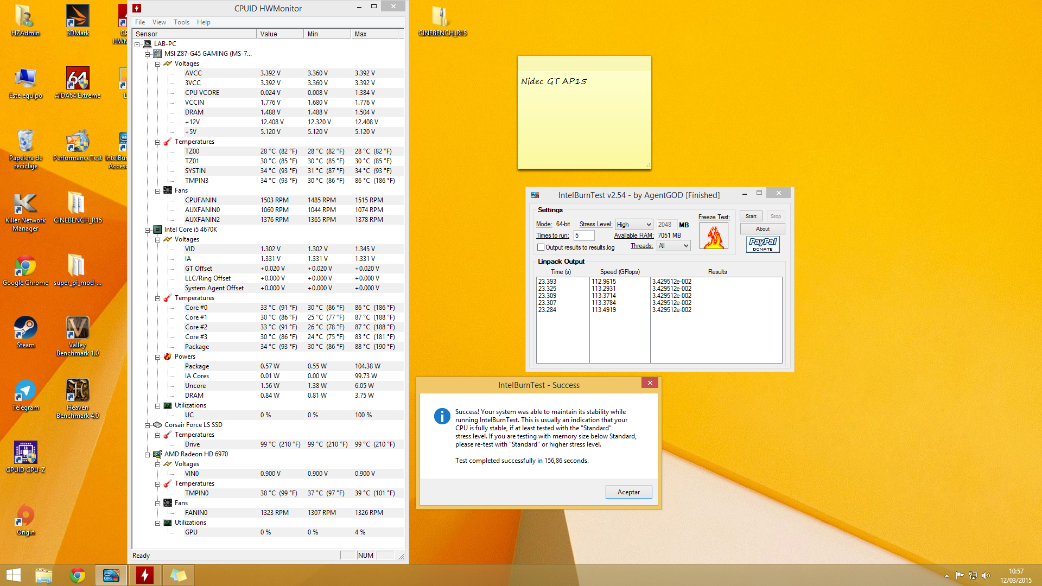The image size is (1042, 586).
Task: Collapse the LAB-PC tree node
Action: (137, 44)
